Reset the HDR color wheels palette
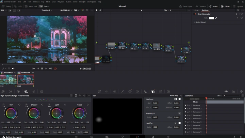Viewport: 245px width, 138px height. tap(84, 96)
